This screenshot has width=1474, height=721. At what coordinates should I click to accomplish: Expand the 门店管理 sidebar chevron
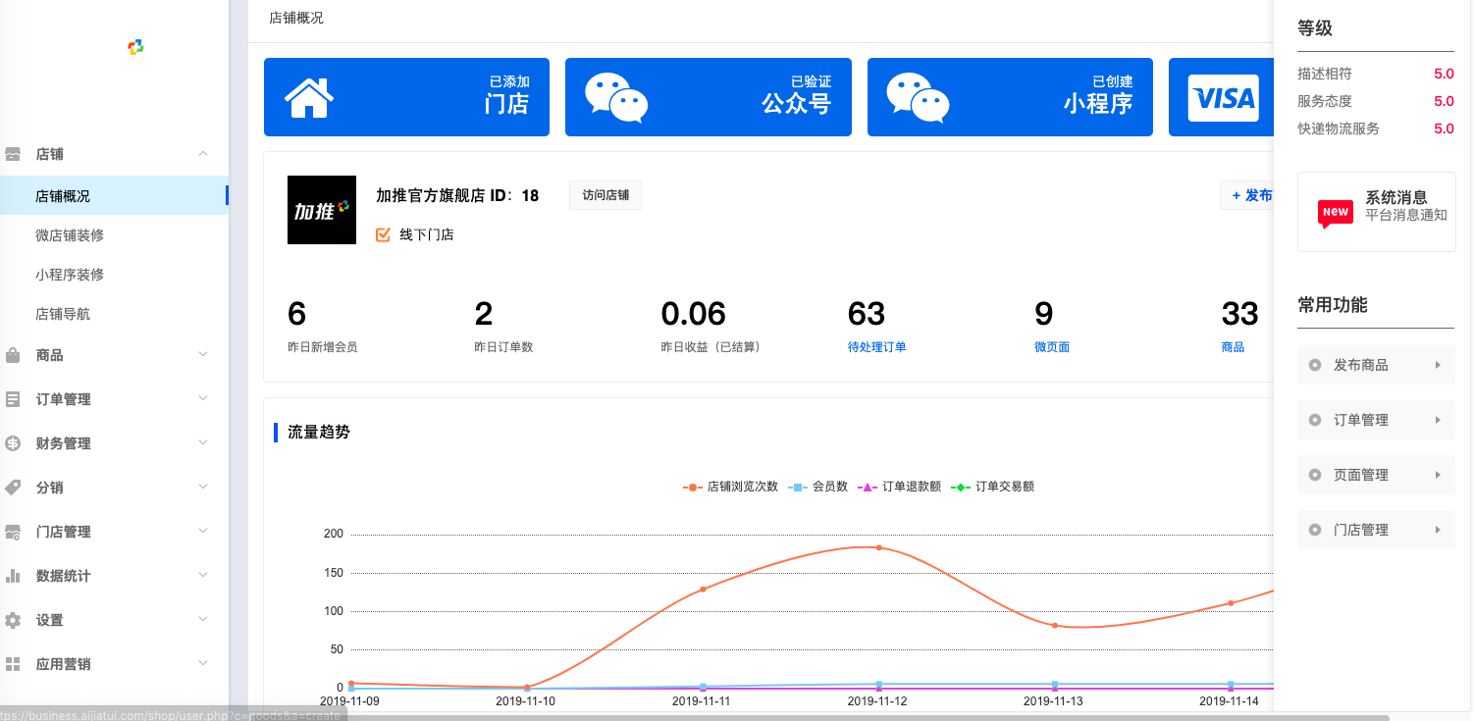203,531
